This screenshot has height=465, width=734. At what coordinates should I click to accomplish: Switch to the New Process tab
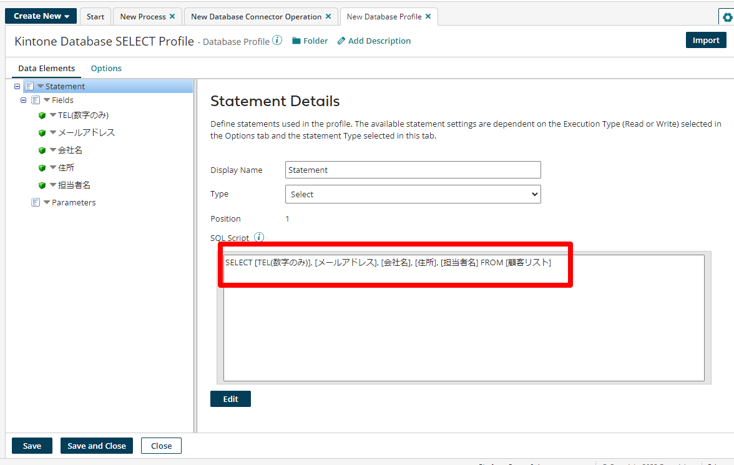point(143,16)
